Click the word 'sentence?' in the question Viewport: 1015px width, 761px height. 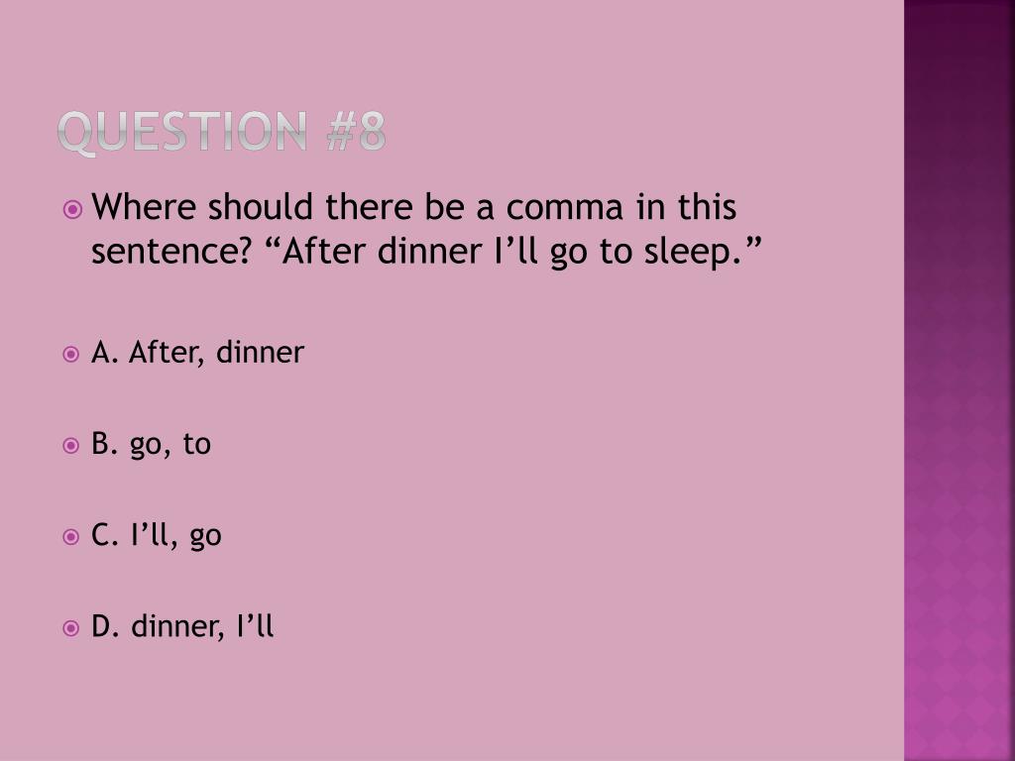click(x=170, y=252)
